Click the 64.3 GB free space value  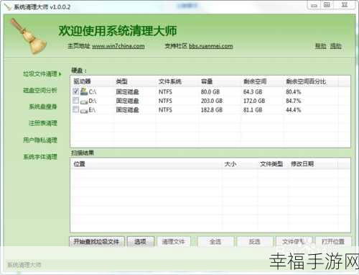[253, 91]
